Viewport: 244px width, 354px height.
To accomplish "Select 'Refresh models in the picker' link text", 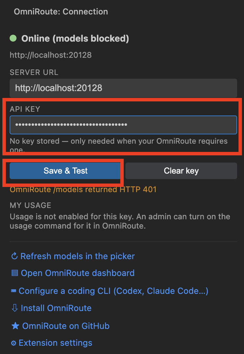I will 77,256.
